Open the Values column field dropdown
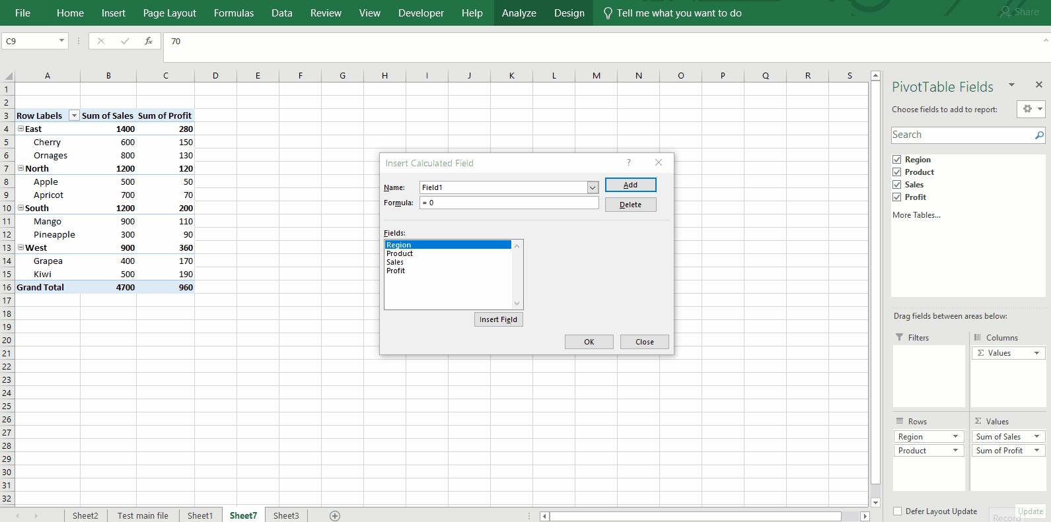Screen dimensions: 1051x522 click(1037, 353)
